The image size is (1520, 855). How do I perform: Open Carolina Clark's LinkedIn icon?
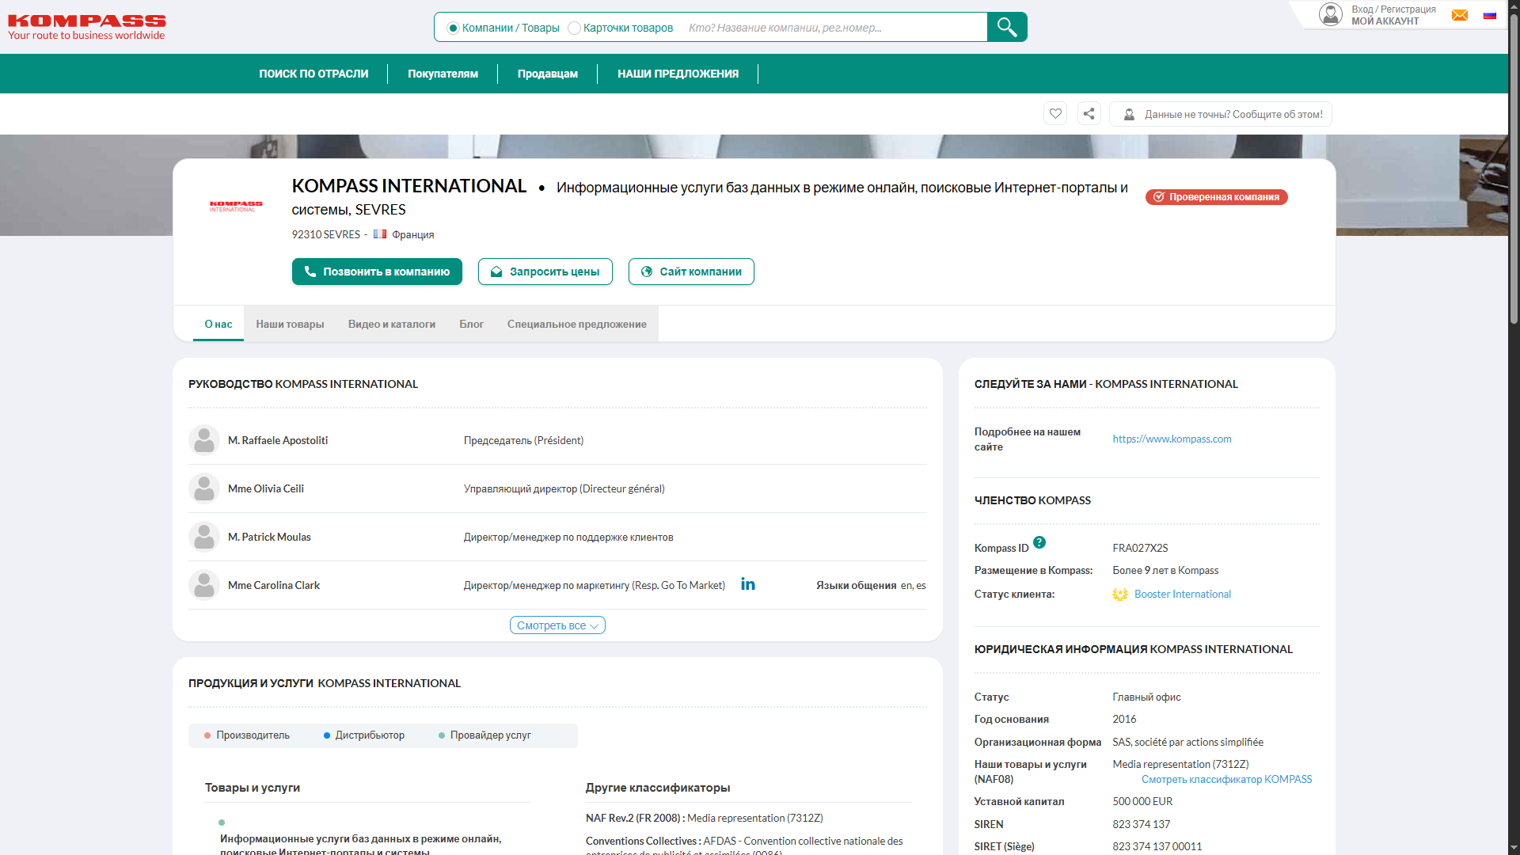tap(748, 584)
